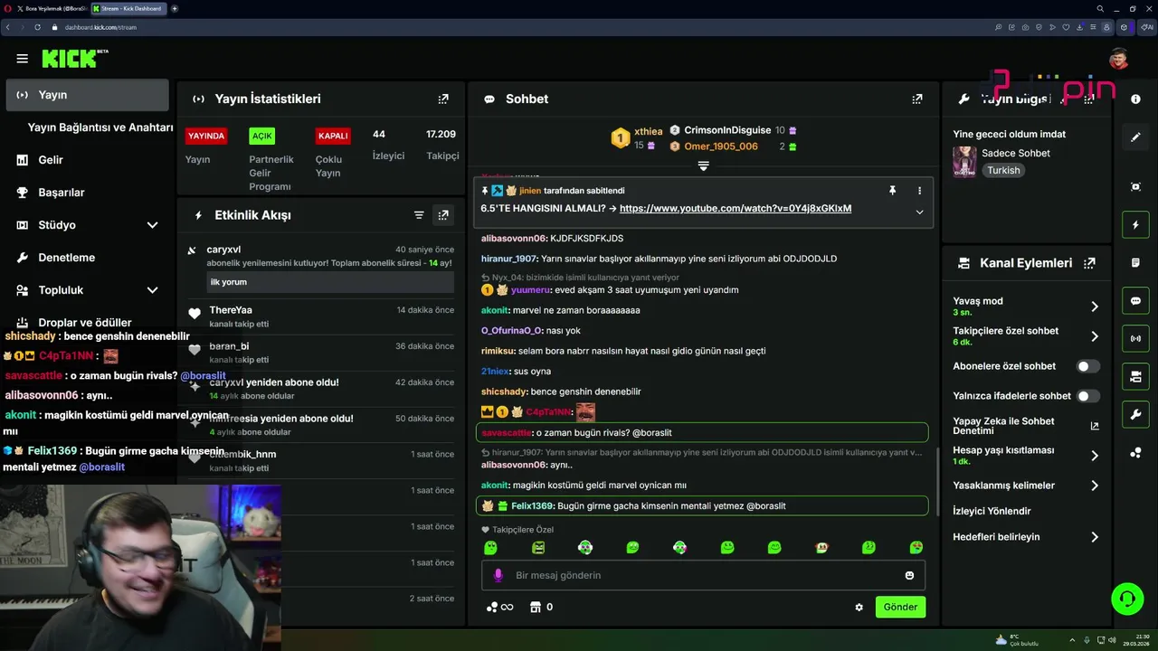Click the purple microphone icon in message box
This screenshot has width=1158, height=651.
(498, 575)
